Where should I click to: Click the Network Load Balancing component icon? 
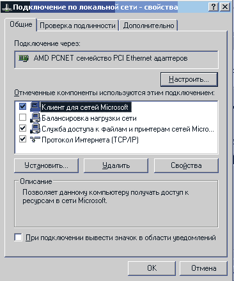[x=35, y=118]
